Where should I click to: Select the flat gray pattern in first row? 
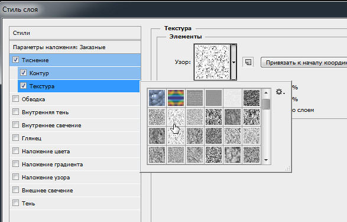pyautogui.click(x=213, y=98)
